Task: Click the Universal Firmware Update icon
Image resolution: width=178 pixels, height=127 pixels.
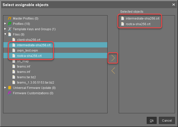Action: (10, 88)
